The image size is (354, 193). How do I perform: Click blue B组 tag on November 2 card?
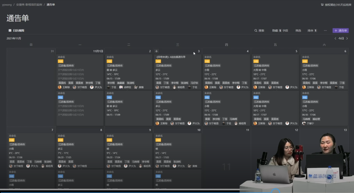point(109,97)
